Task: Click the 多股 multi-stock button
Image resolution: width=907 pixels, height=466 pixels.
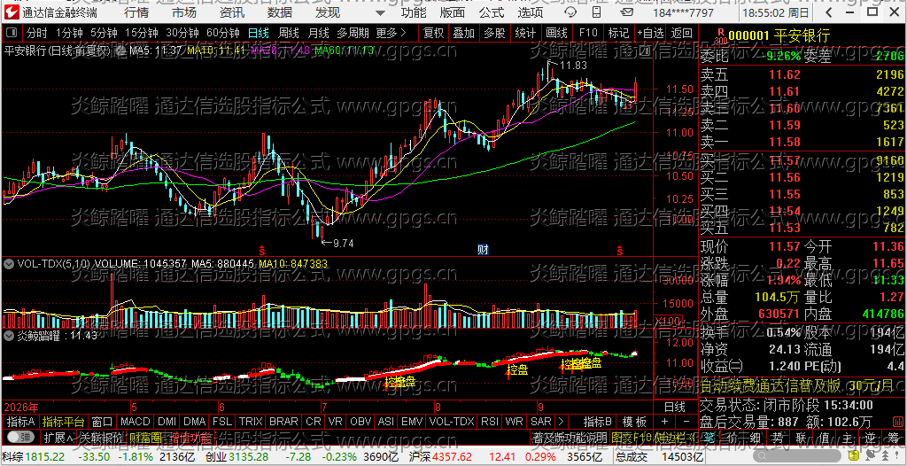Action: tap(494, 33)
